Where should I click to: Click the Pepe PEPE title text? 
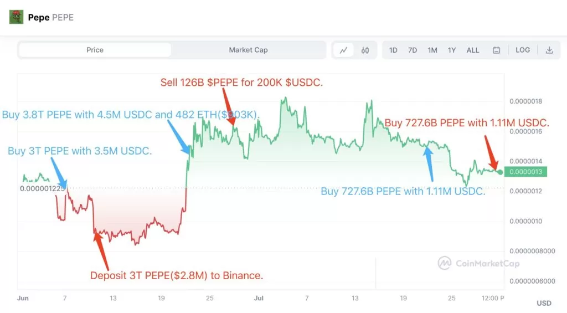pos(50,17)
